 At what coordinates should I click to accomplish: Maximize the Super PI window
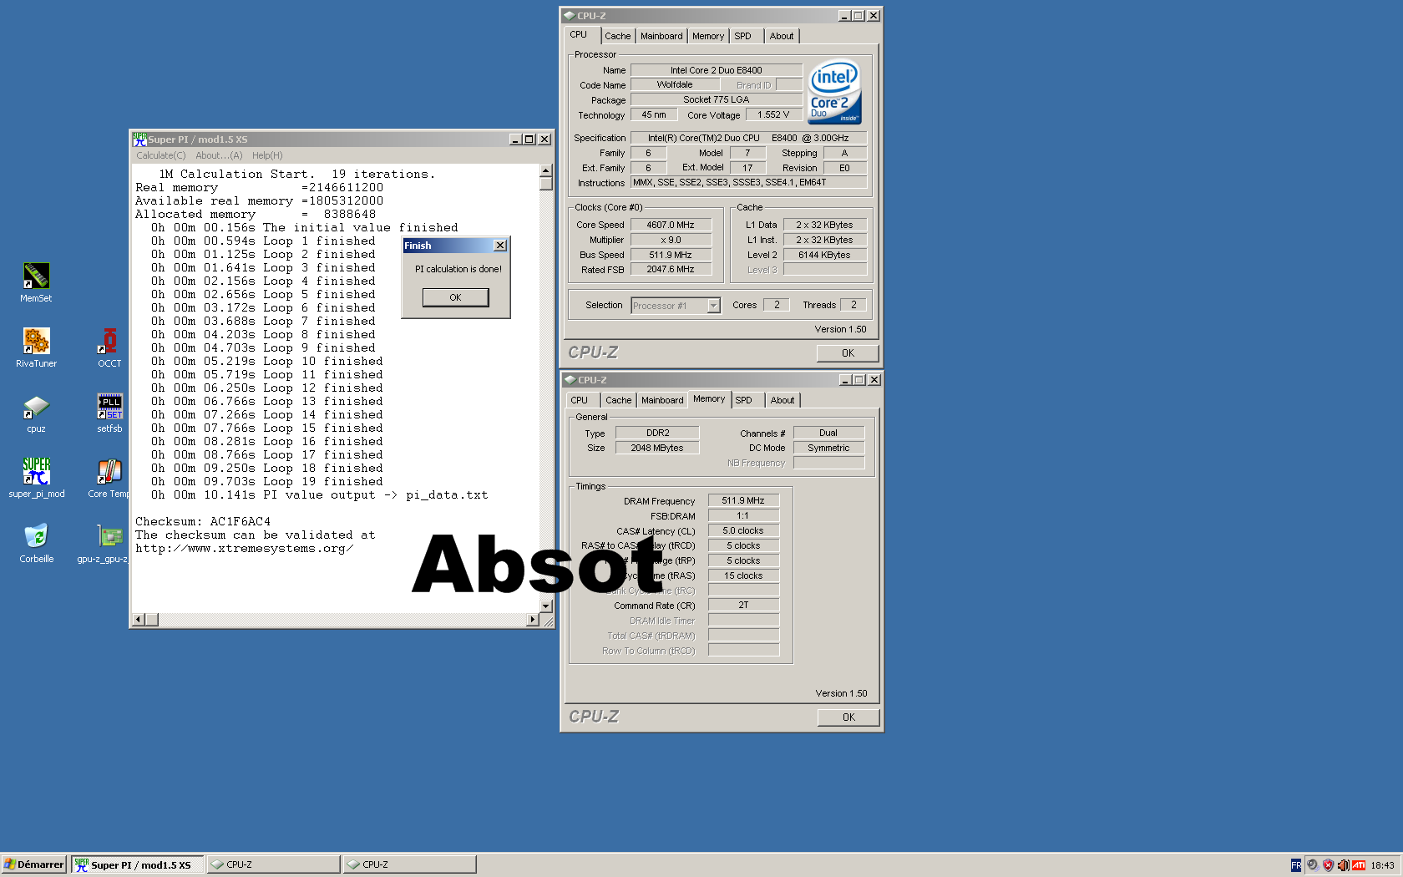coord(529,139)
